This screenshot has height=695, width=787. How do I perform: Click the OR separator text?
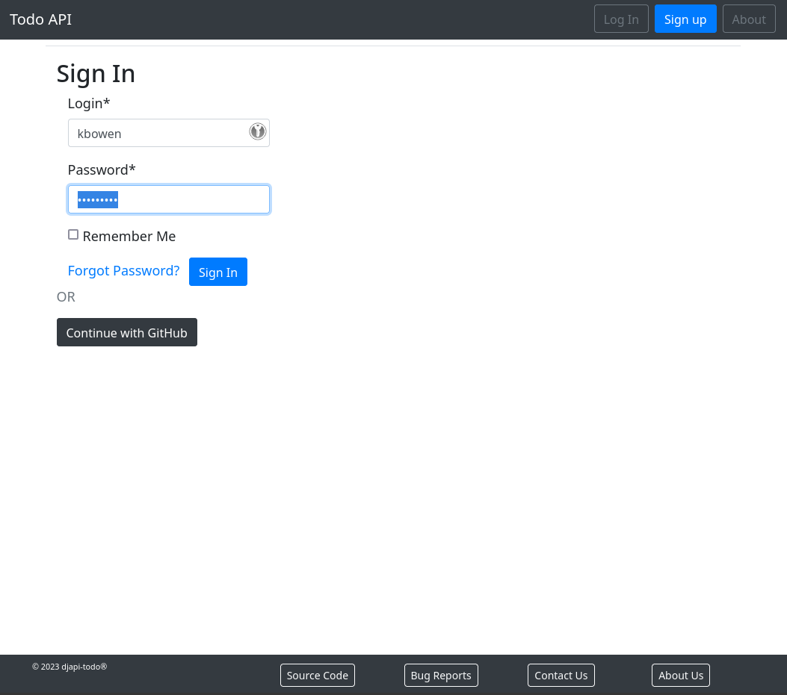[x=66, y=297]
